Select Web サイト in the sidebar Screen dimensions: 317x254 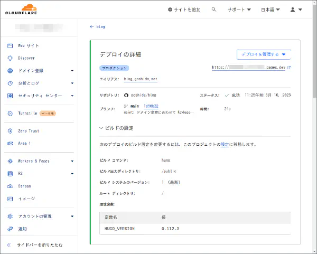pyautogui.click(x=29, y=45)
